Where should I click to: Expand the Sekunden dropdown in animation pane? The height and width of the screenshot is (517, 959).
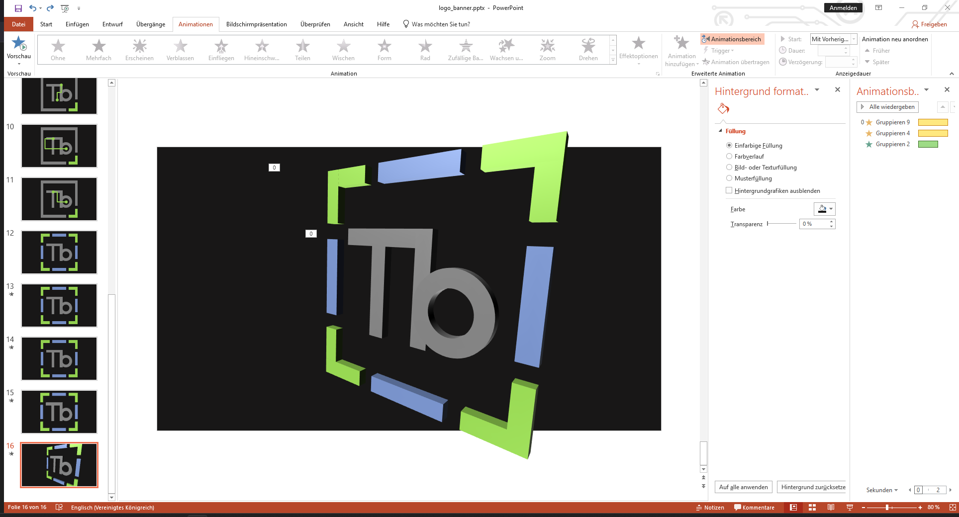point(882,490)
